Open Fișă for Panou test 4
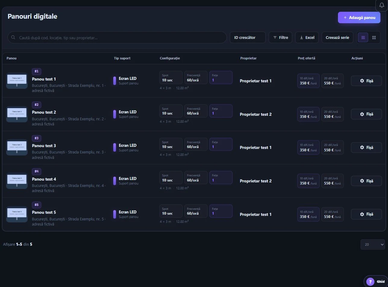388x287 pixels. (366, 181)
